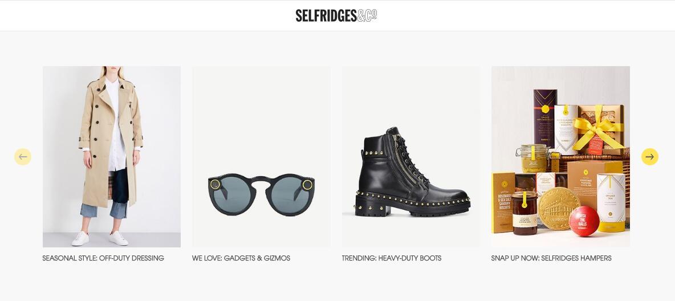This screenshot has height=301, width=675.
Task: Select the red Deck the Balls bauble
Action: [x=584, y=221]
